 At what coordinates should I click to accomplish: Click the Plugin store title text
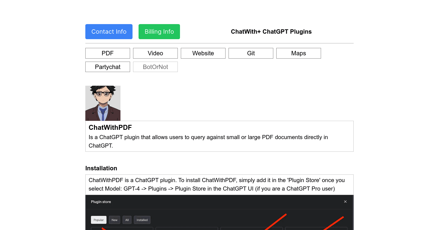click(101, 202)
